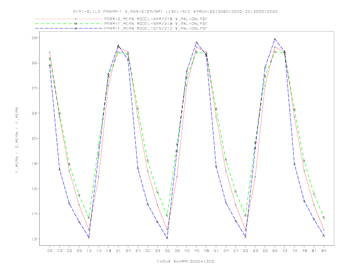Click the x-axis forecast hour label 24
The height and width of the screenshot is (273, 353).
[128, 251]
